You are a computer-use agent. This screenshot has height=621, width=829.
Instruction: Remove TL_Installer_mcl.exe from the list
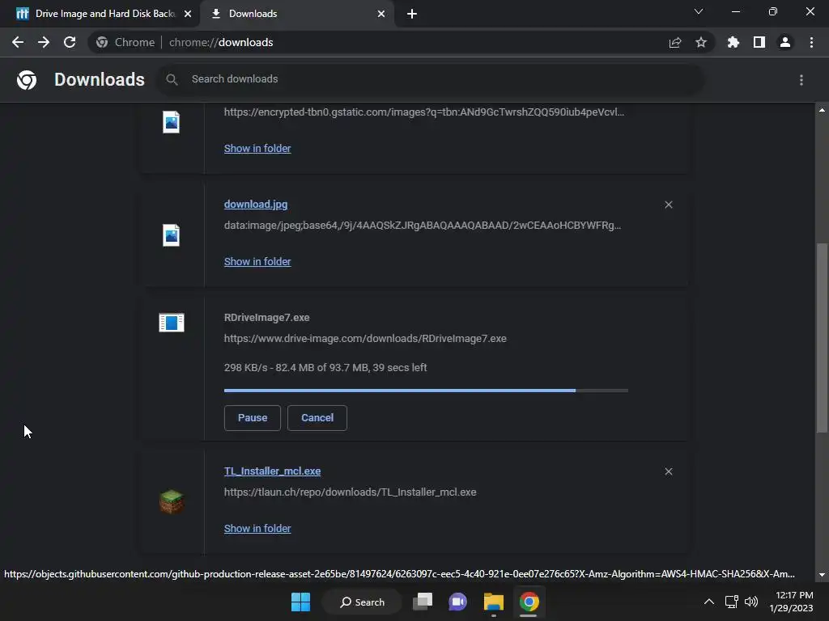(668, 471)
